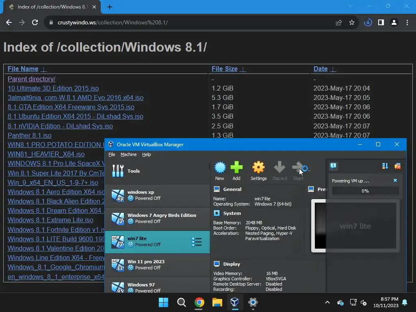Sort listing by File Name header

(x=27, y=69)
